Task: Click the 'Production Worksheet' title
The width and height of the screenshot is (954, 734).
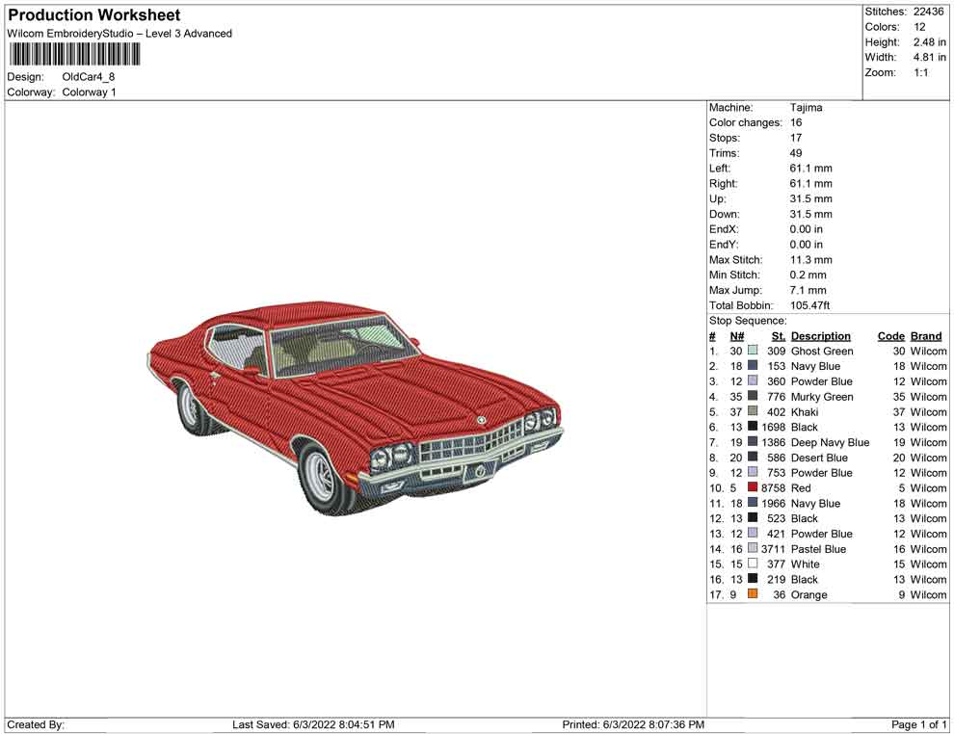Action: click(94, 15)
